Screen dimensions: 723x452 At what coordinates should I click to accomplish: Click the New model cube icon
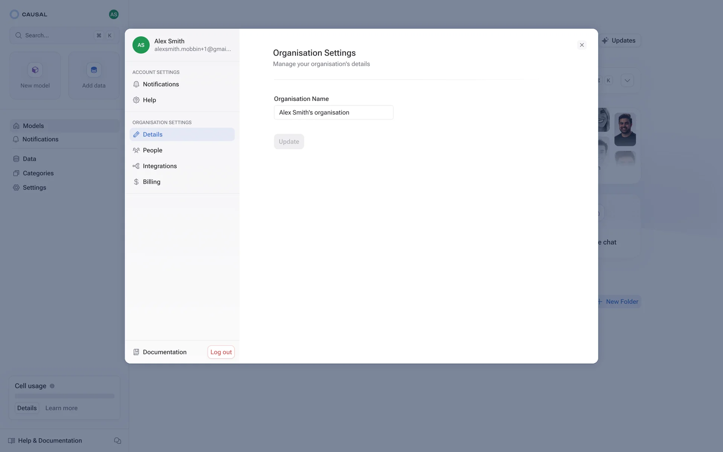pyautogui.click(x=35, y=70)
